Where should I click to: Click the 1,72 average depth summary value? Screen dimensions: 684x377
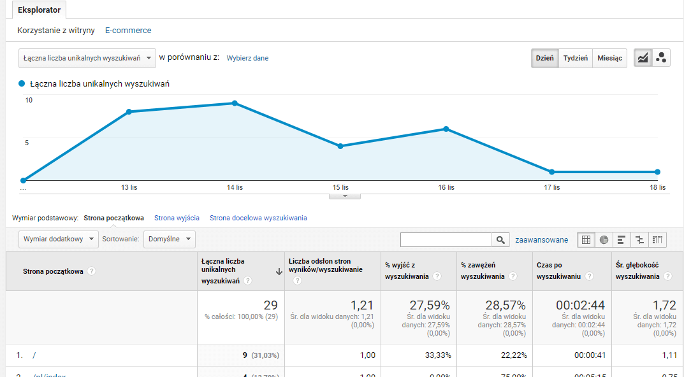[x=664, y=305]
